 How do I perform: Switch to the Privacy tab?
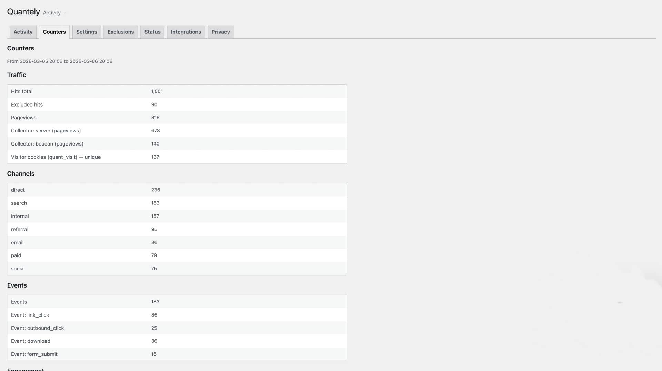[221, 32]
